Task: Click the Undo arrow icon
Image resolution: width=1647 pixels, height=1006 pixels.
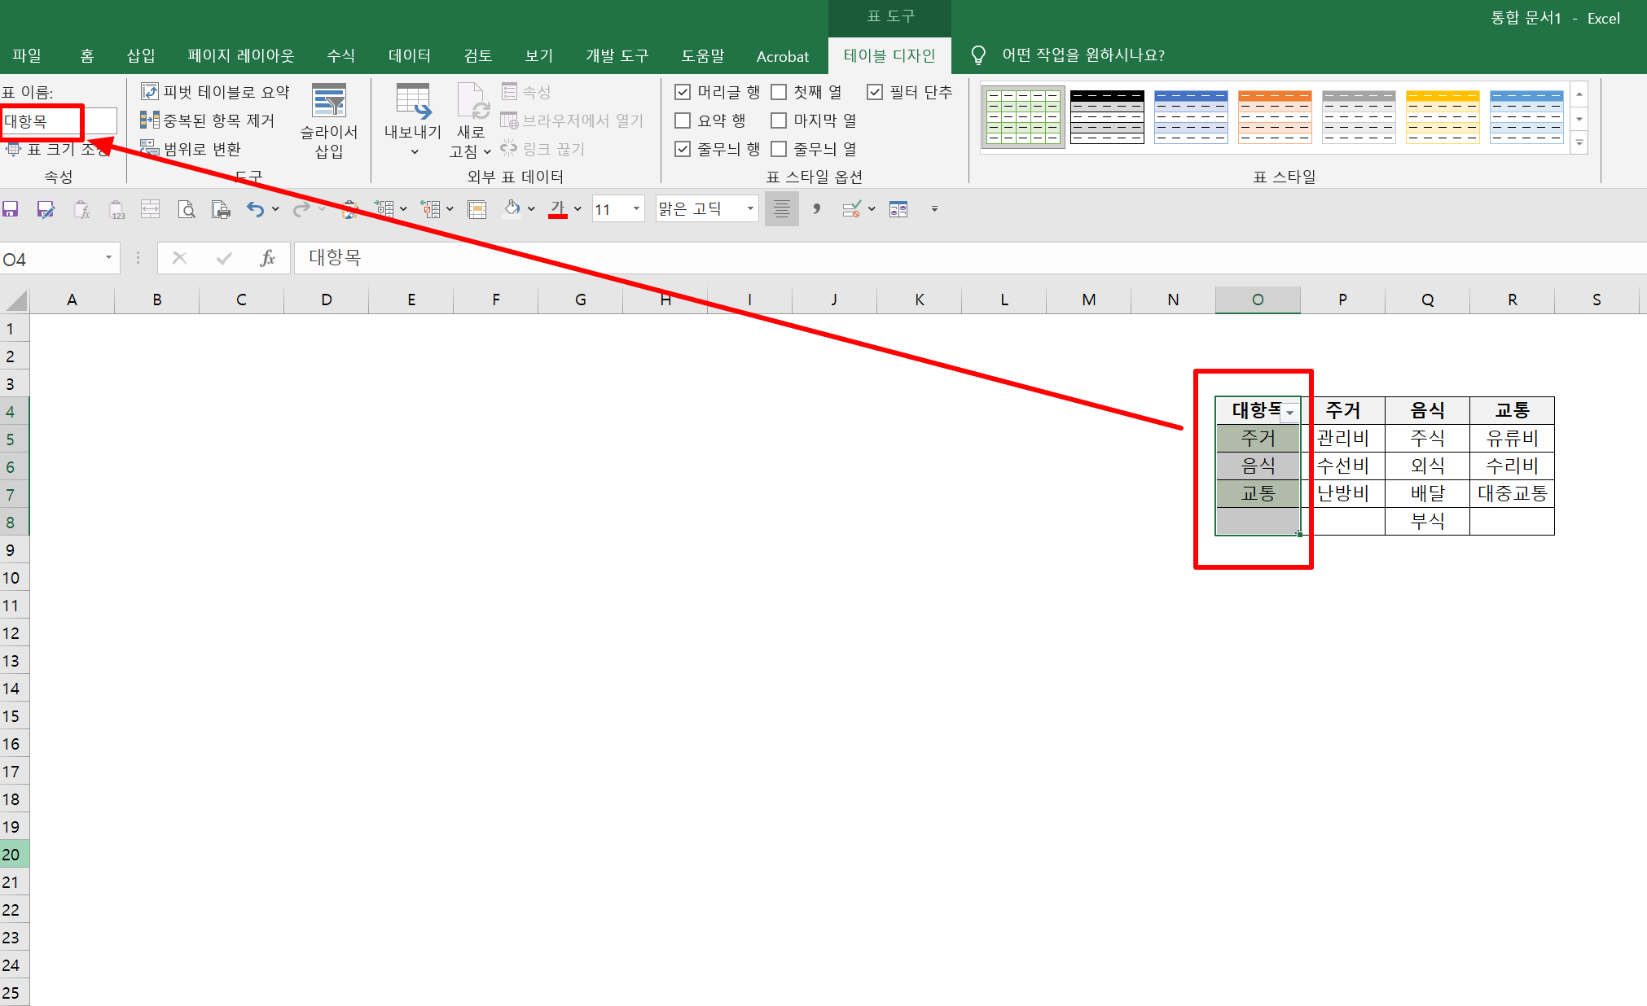Action: pos(255,209)
